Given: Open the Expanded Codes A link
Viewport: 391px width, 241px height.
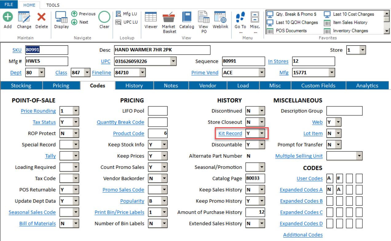Looking at the screenshot, I should coord(301,190).
